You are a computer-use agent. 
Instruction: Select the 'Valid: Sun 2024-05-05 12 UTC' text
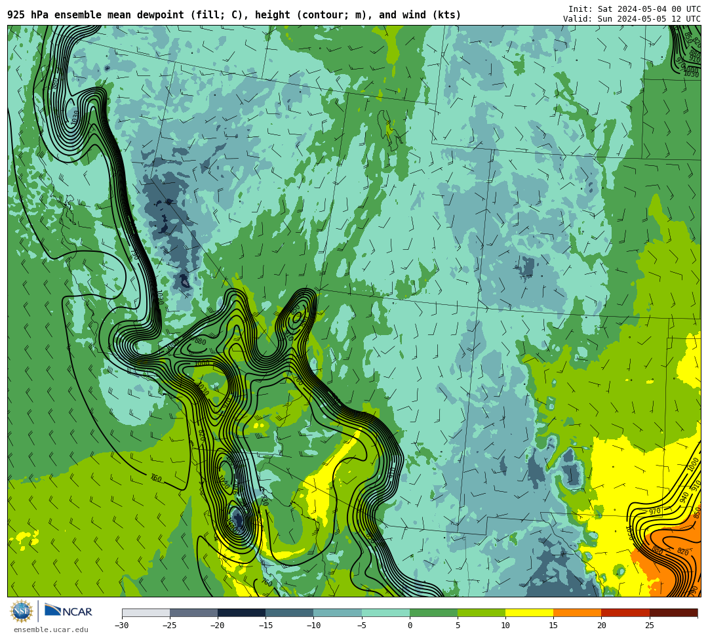point(632,18)
